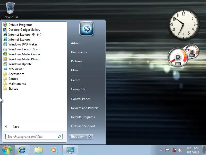Open the Control Panel taskbar button
The height and width of the screenshot is (155, 206).
click(x=70, y=150)
